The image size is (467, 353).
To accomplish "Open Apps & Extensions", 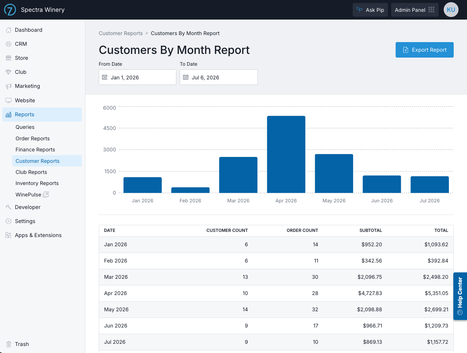I will pos(42,235).
